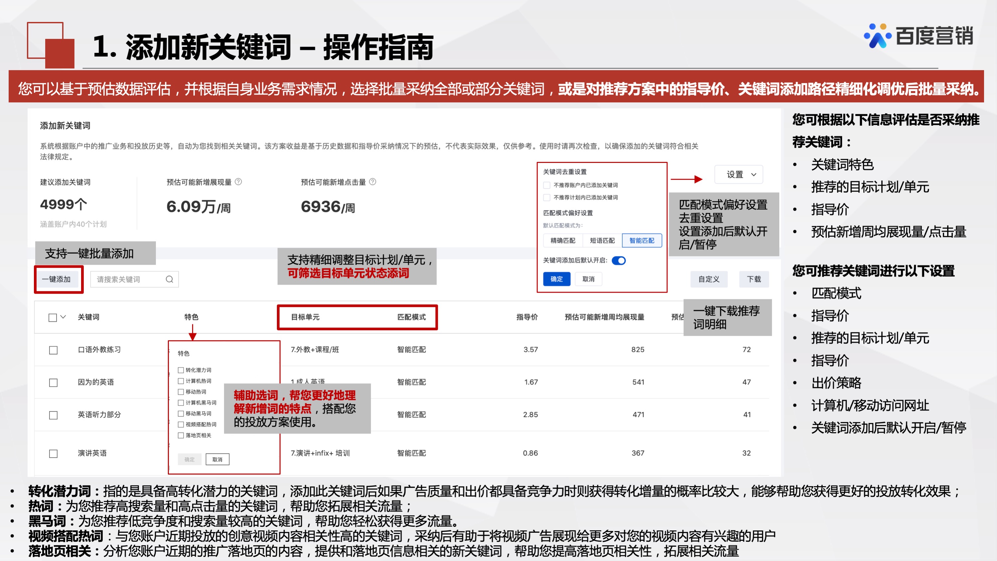Switch match mode to 短语匹配
997x561 pixels.
(x=602, y=240)
